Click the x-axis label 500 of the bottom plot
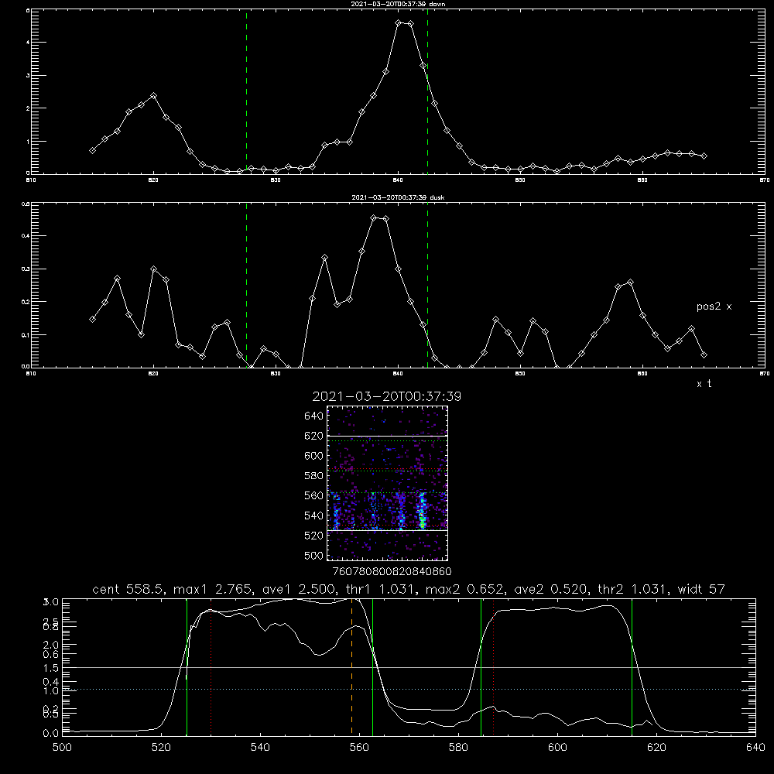The image size is (774, 774). pyautogui.click(x=62, y=748)
